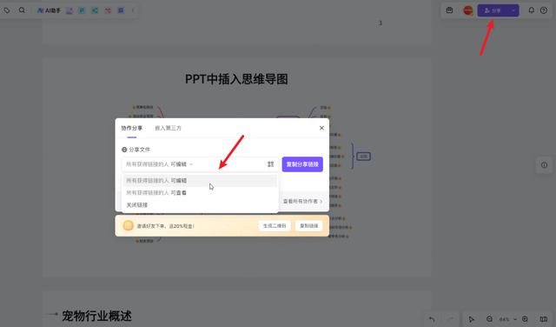The width and height of the screenshot is (556, 327).
Task: Switch to the 嵌入第三方 tab
Action: coord(168,128)
